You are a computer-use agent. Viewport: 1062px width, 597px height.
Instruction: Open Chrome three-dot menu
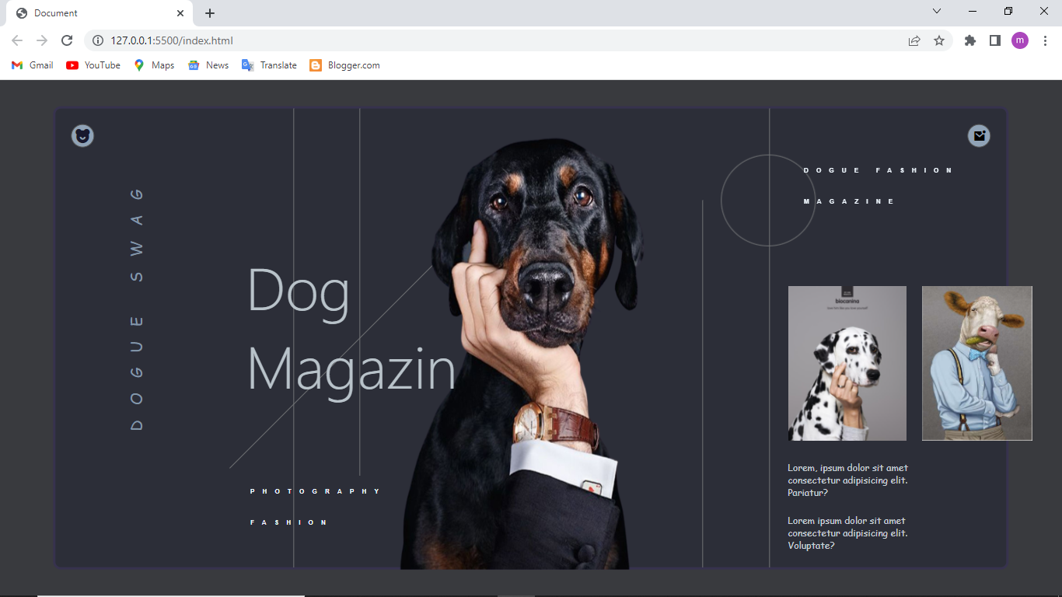point(1046,40)
